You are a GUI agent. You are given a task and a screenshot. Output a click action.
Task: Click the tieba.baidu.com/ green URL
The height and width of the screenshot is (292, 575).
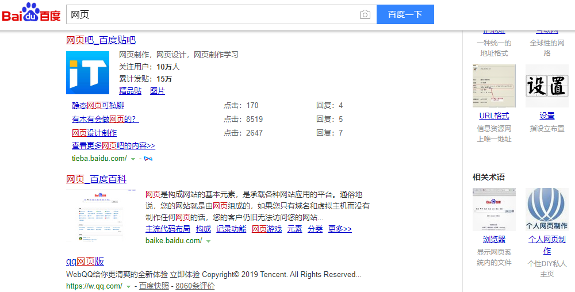(x=99, y=158)
